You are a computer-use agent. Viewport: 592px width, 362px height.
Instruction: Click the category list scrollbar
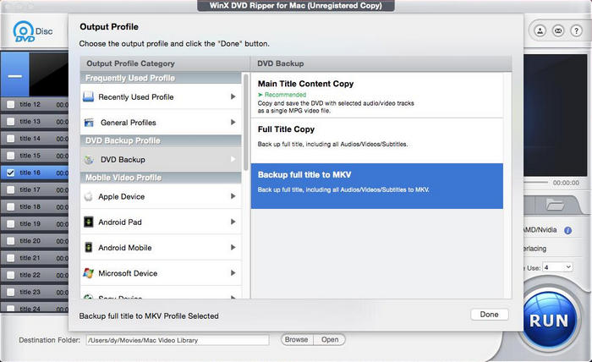pos(246,122)
